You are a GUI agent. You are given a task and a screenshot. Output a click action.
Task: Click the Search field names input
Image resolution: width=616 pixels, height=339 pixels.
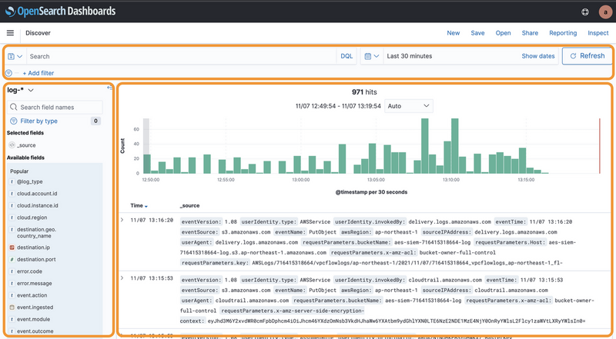coord(55,107)
